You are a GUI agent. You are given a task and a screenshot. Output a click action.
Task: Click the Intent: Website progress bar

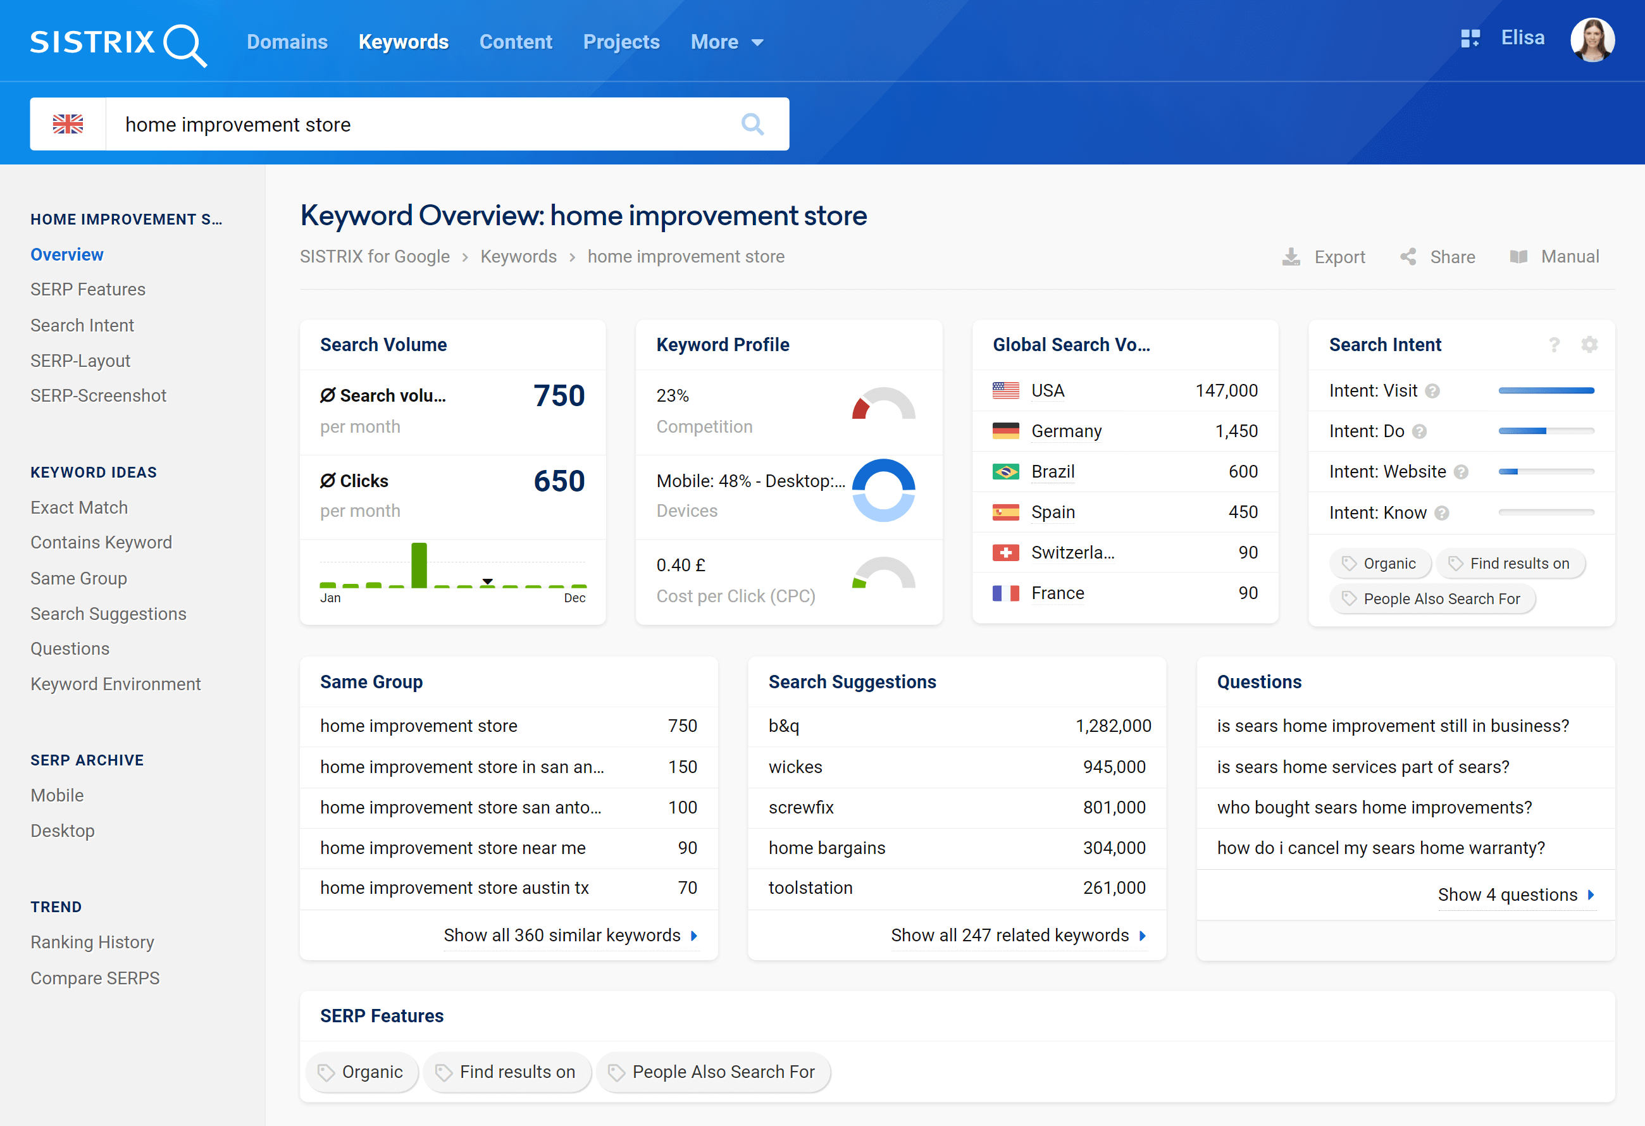(1546, 471)
